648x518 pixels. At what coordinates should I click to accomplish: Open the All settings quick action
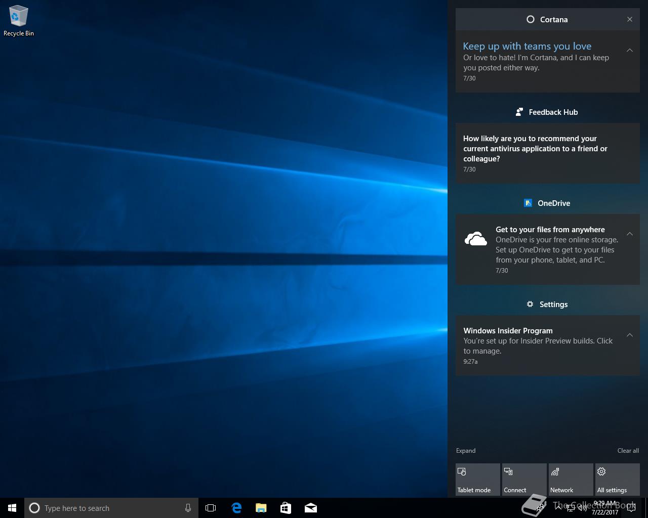(x=617, y=480)
